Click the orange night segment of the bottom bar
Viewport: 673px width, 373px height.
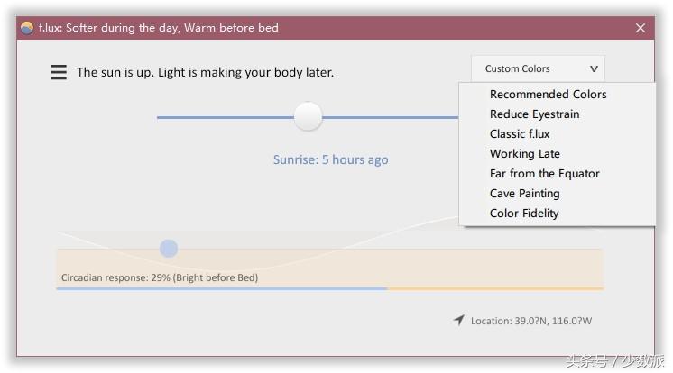494,288
